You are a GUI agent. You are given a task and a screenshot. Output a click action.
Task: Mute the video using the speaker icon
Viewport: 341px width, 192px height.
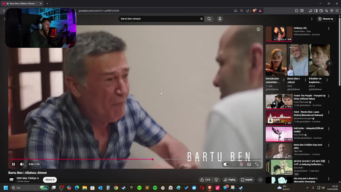[x=22, y=164]
